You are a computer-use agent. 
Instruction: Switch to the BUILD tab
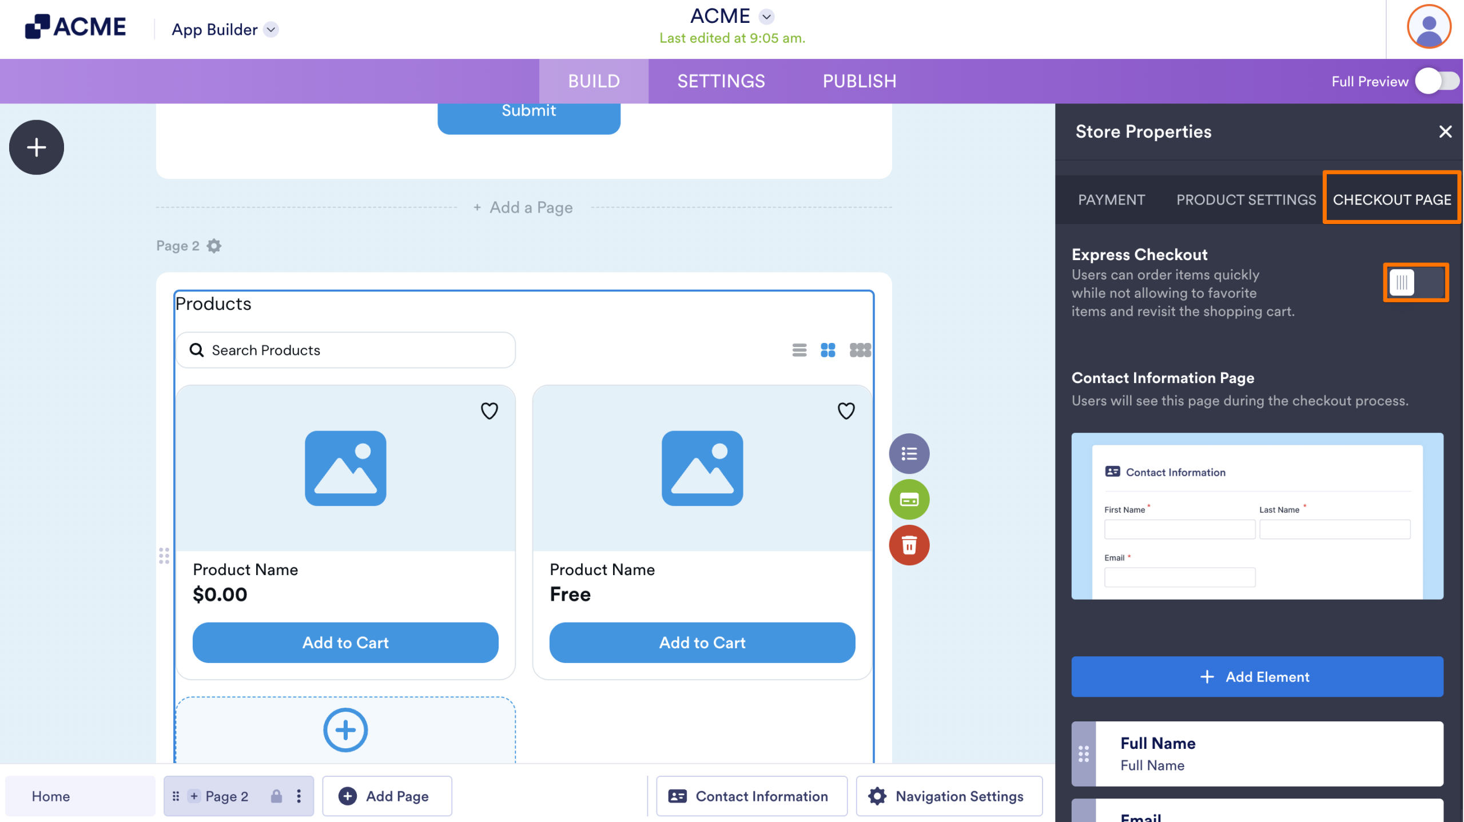click(594, 81)
